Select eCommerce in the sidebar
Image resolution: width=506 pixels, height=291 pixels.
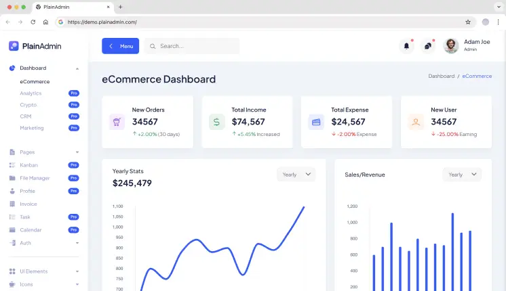(35, 82)
